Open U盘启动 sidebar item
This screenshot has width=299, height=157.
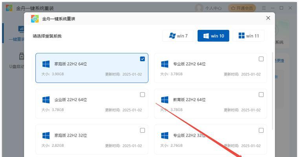17,60
